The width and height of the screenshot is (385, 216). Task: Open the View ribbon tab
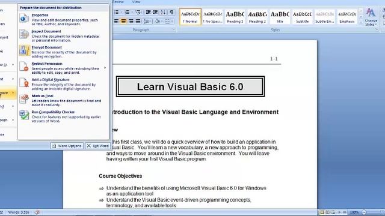(136, 2)
